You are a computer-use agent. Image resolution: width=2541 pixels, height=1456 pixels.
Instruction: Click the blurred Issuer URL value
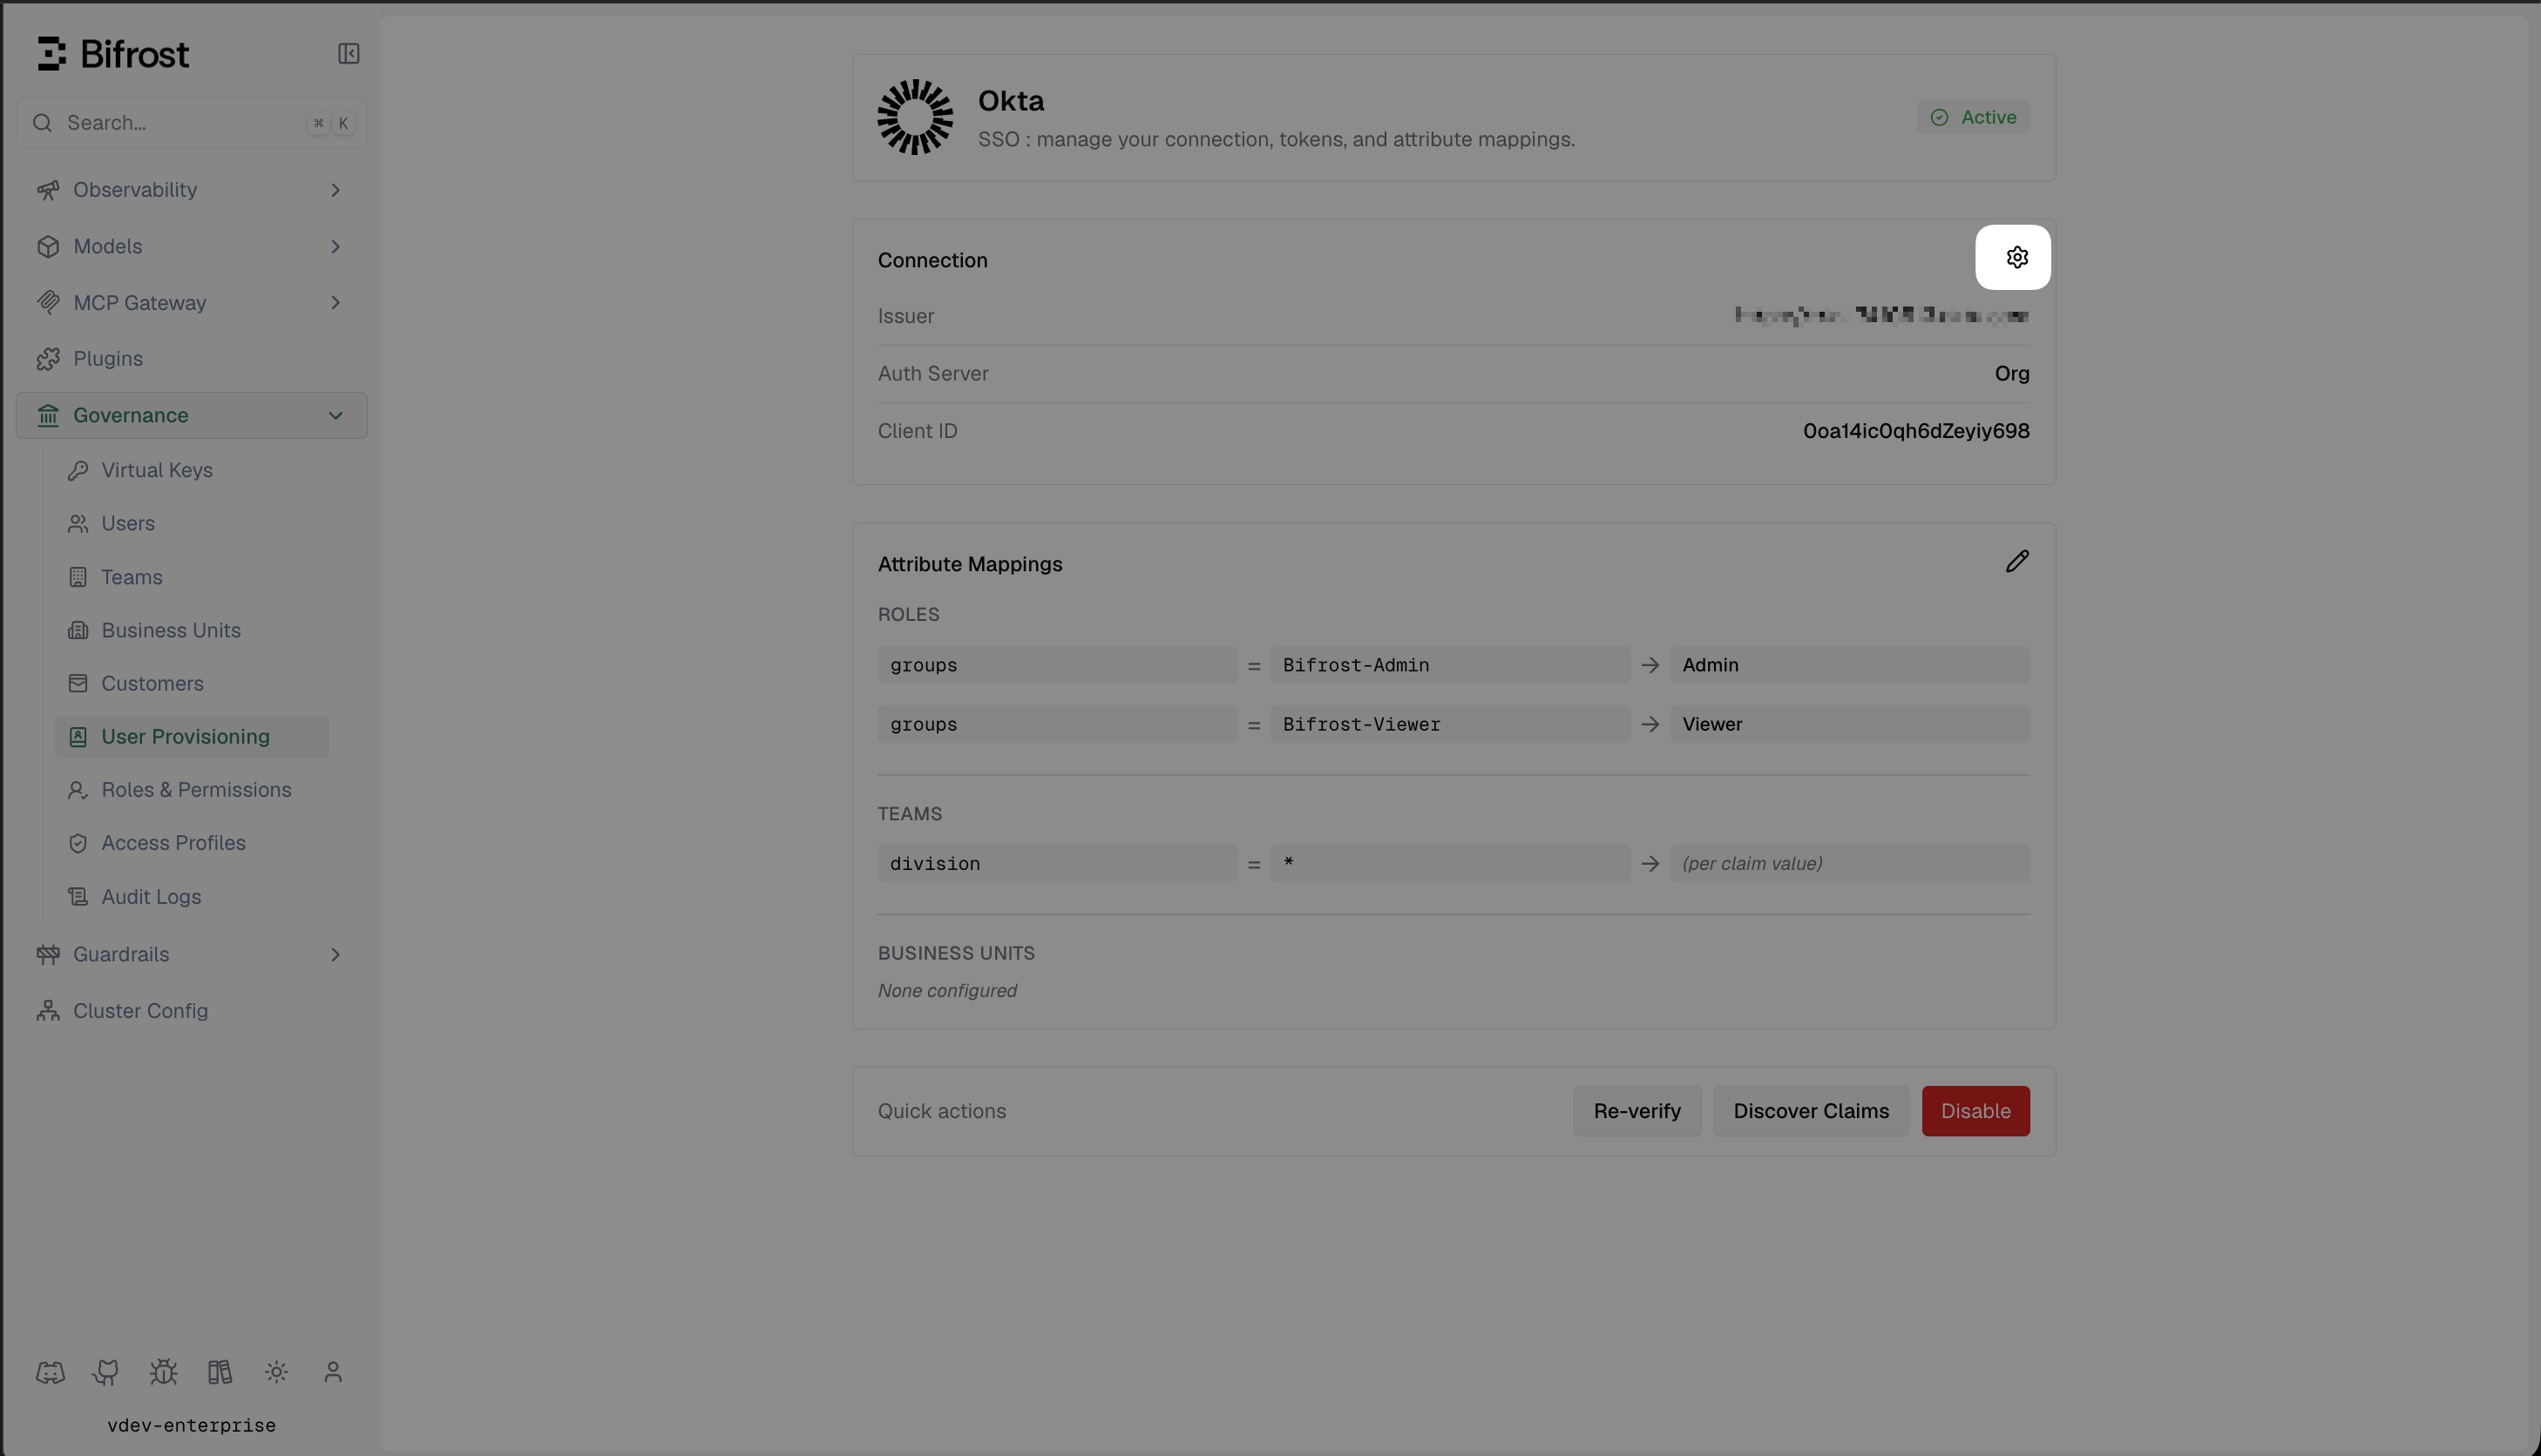click(x=1881, y=316)
